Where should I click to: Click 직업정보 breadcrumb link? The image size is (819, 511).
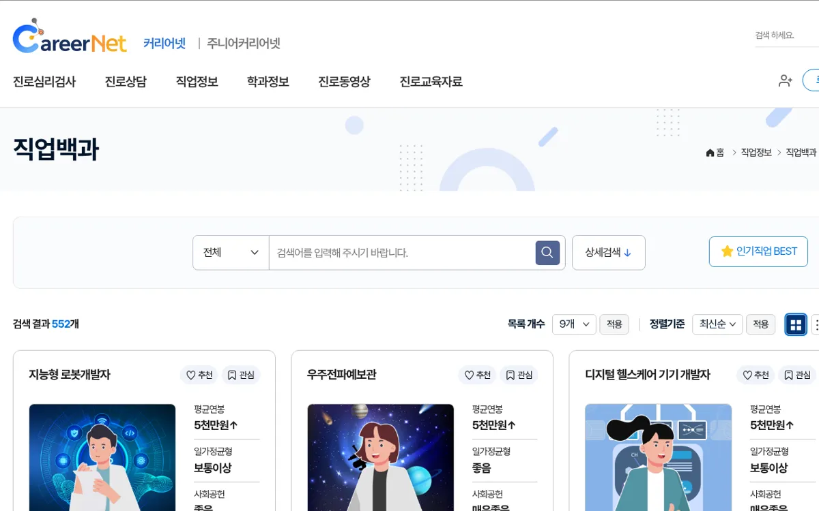[x=756, y=153]
